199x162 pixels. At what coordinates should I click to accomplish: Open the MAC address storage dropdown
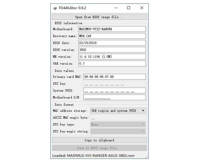(x=118, y=111)
